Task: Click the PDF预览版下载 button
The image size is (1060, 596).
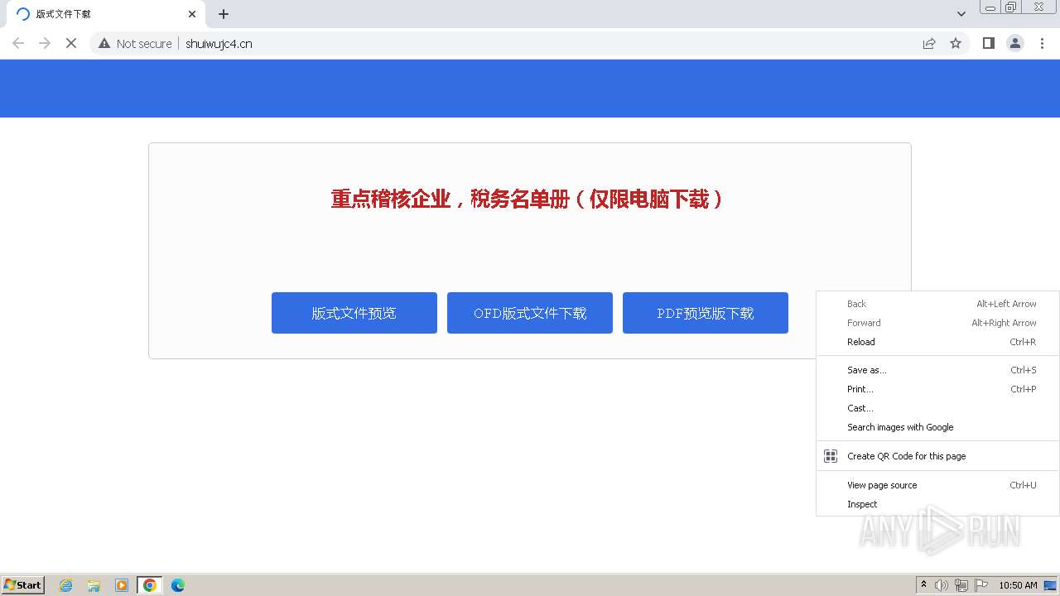Action: click(x=706, y=313)
